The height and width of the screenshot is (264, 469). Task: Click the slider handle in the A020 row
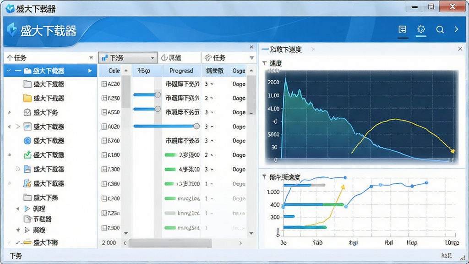point(196,126)
